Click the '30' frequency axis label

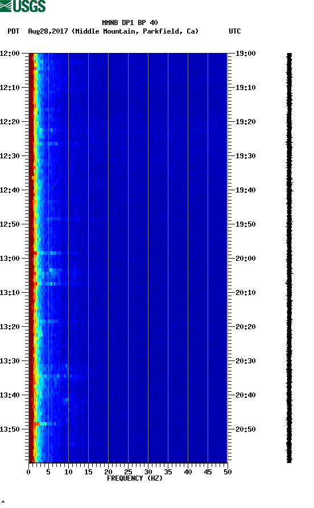(x=148, y=472)
